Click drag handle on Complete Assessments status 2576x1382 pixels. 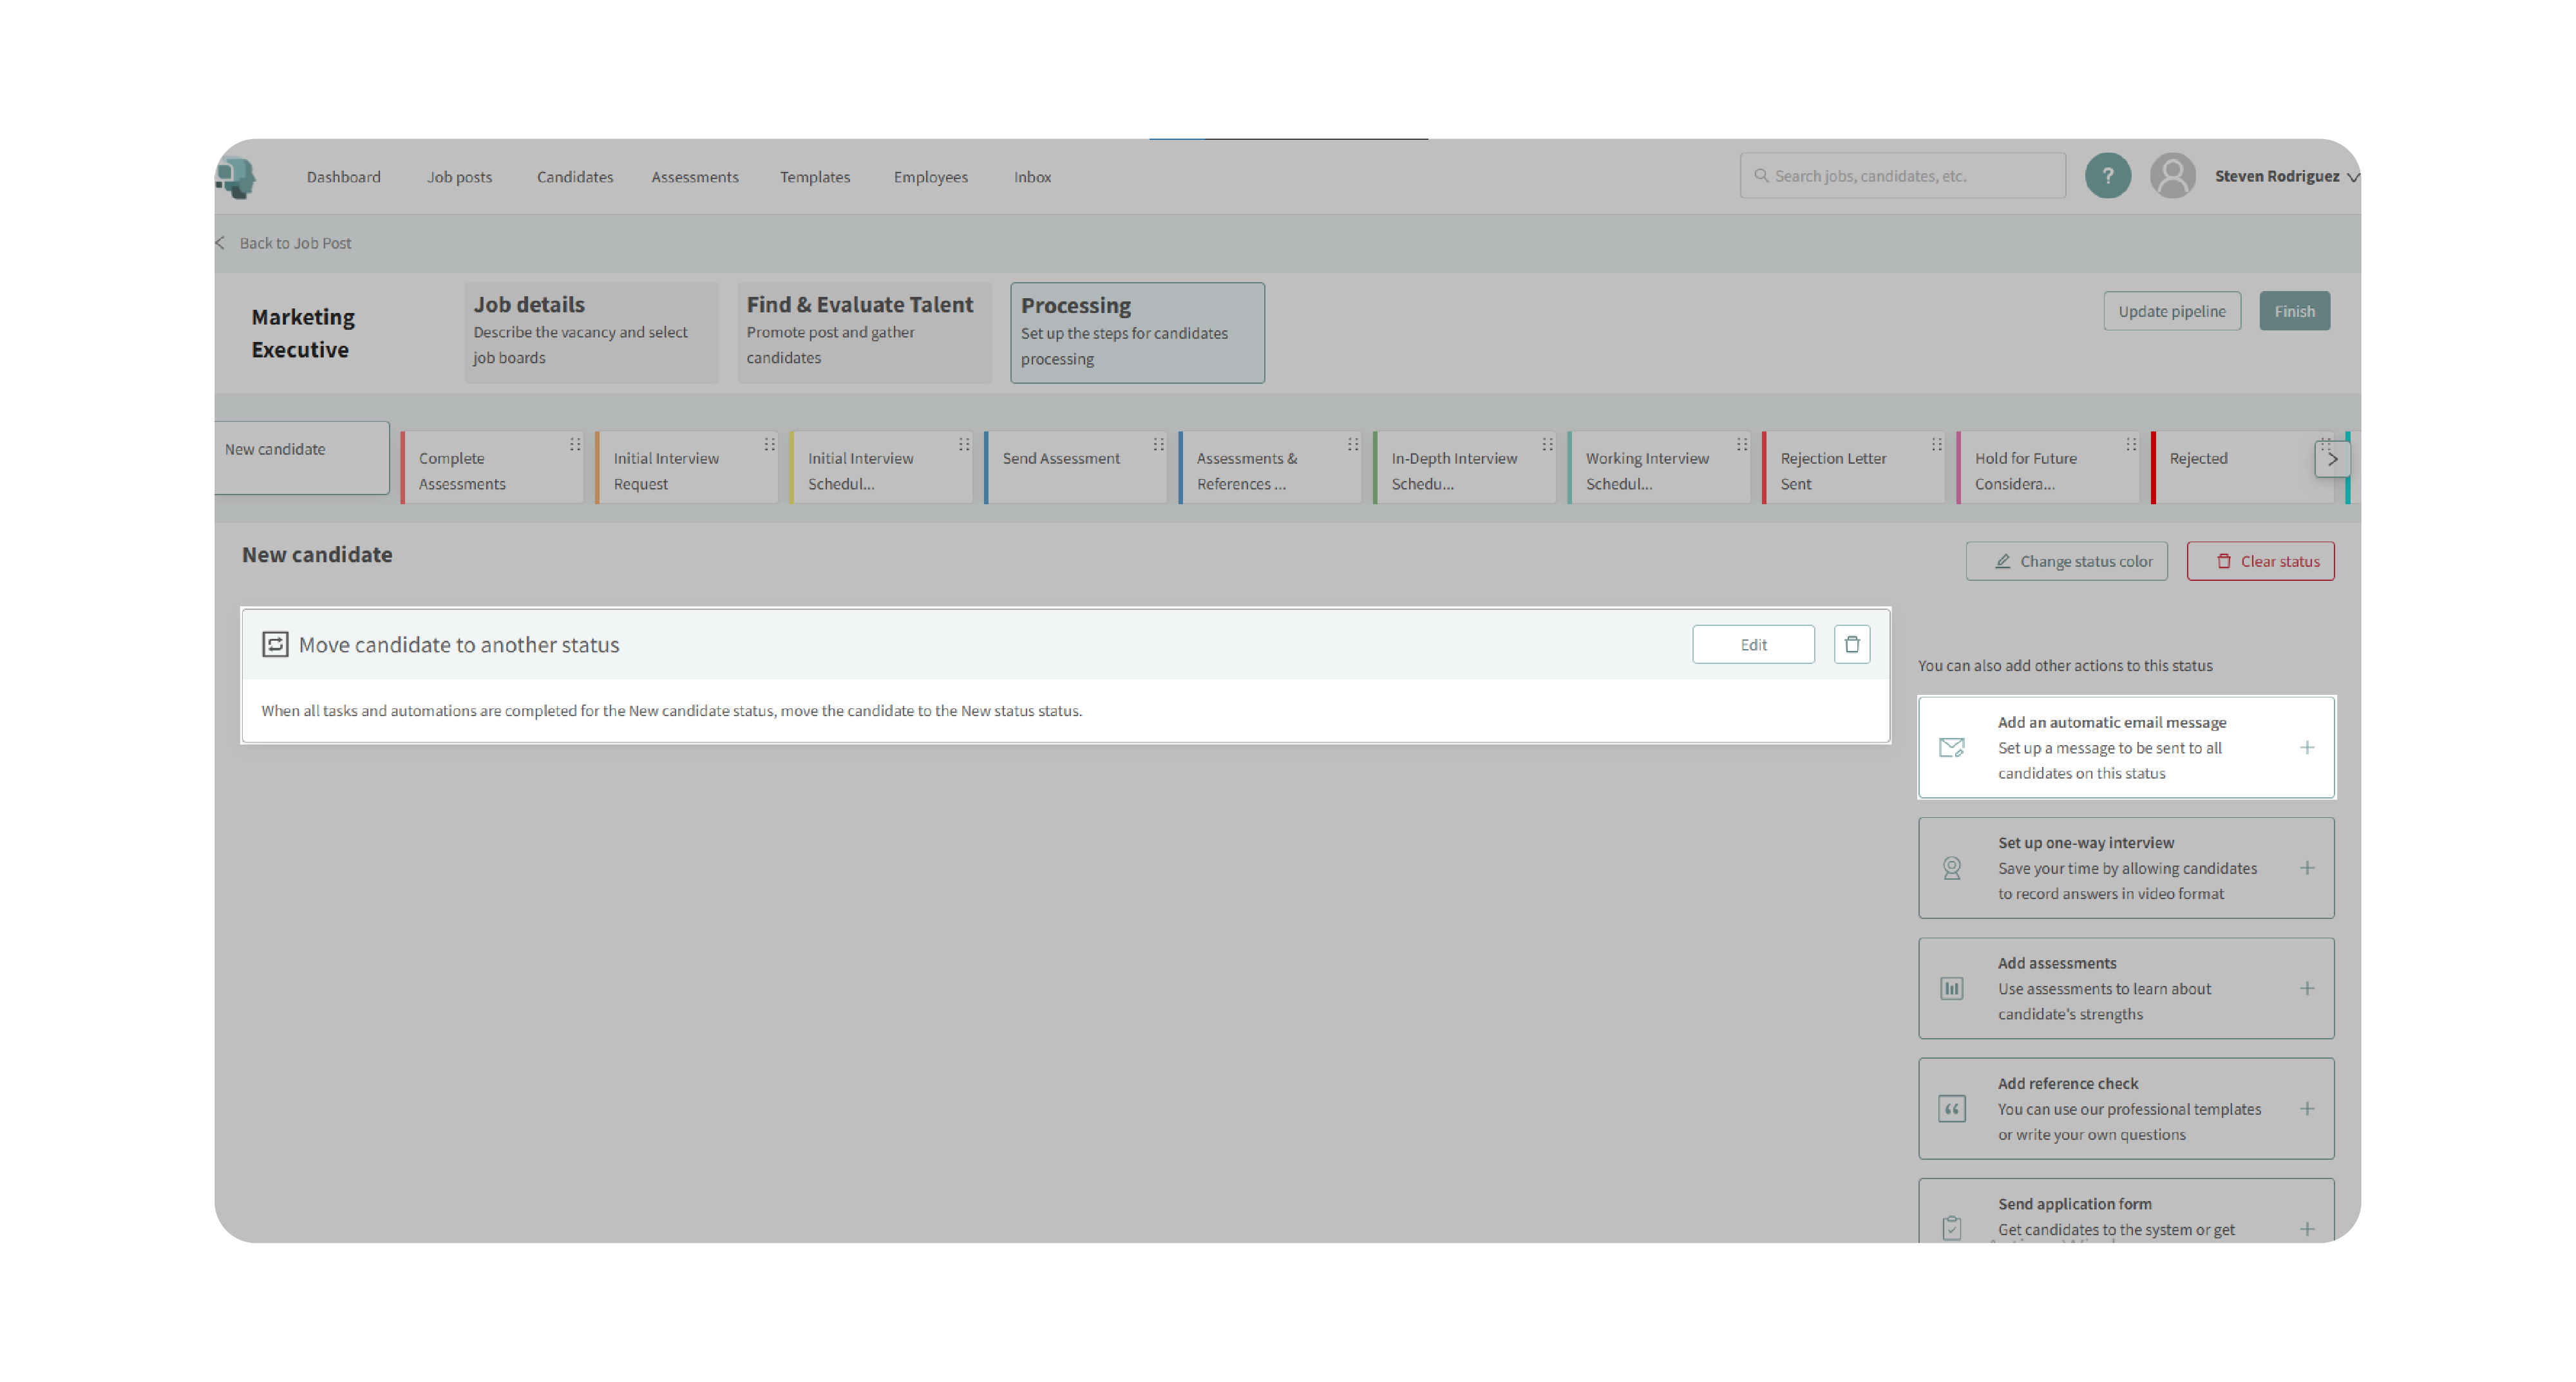[x=575, y=445]
